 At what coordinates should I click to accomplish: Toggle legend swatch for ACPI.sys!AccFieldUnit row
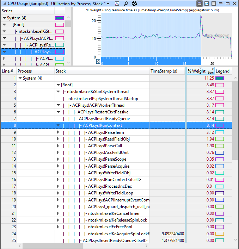coord(220,152)
